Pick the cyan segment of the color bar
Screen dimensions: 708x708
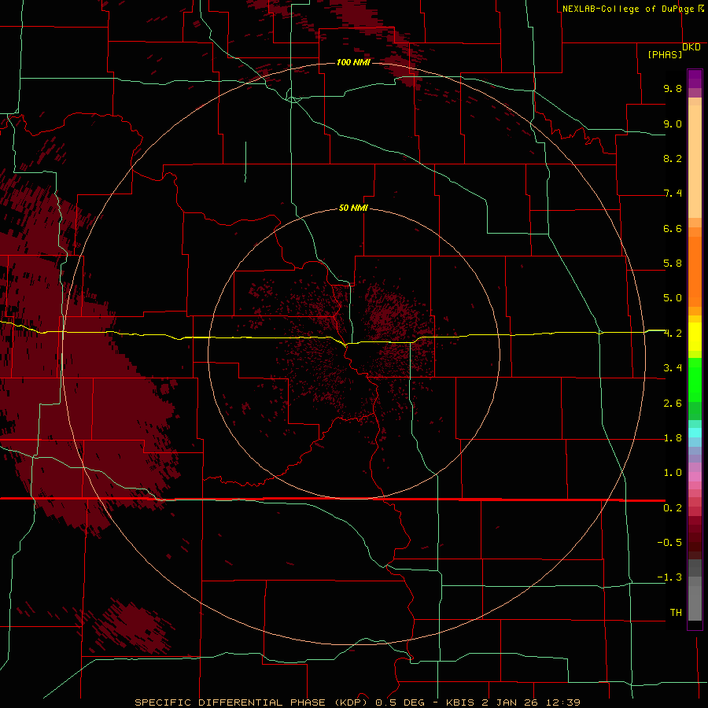pyautogui.click(x=695, y=433)
